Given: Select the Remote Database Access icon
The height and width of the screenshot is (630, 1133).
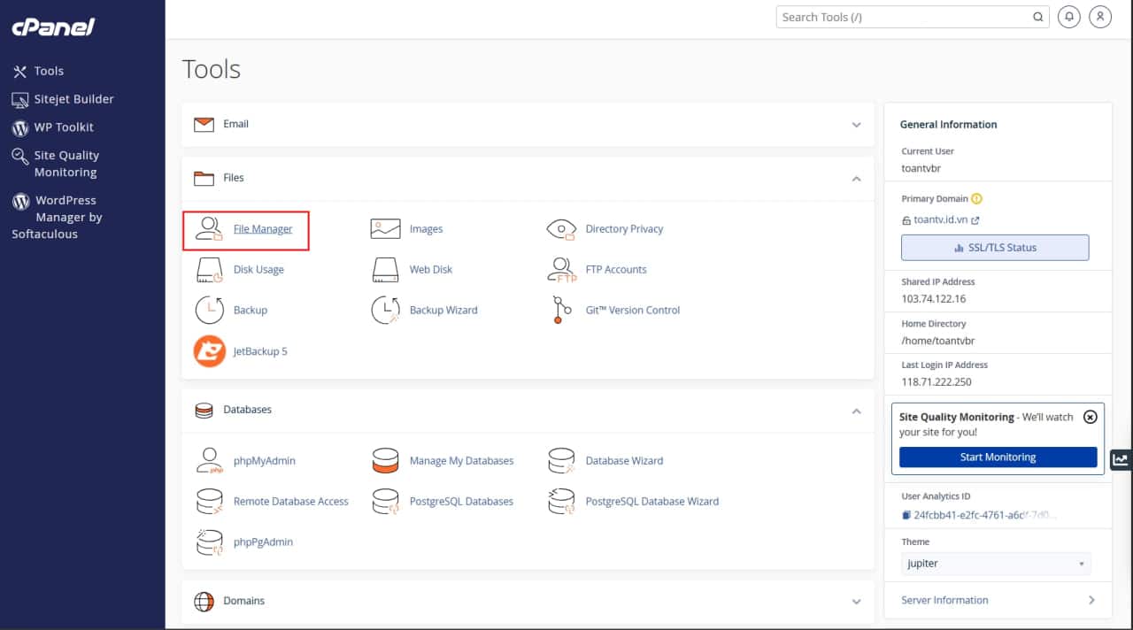Looking at the screenshot, I should (x=209, y=502).
